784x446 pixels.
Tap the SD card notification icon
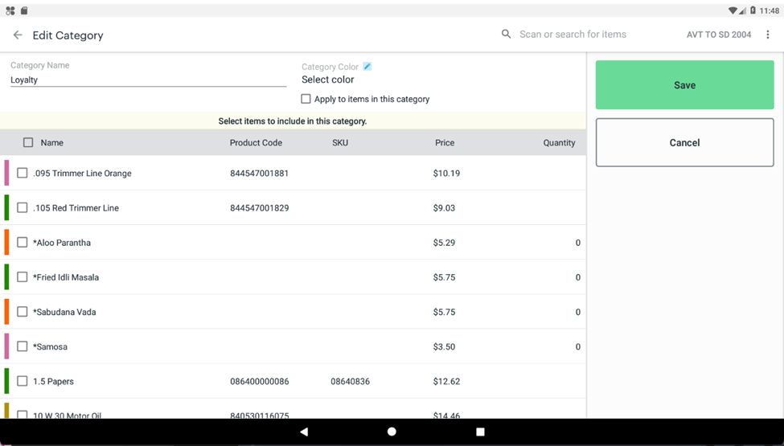24,10
